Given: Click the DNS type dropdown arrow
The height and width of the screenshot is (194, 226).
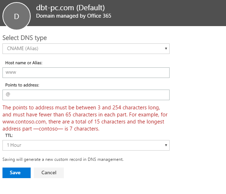Looking at the screenshot, I should (x=166, y=49).
